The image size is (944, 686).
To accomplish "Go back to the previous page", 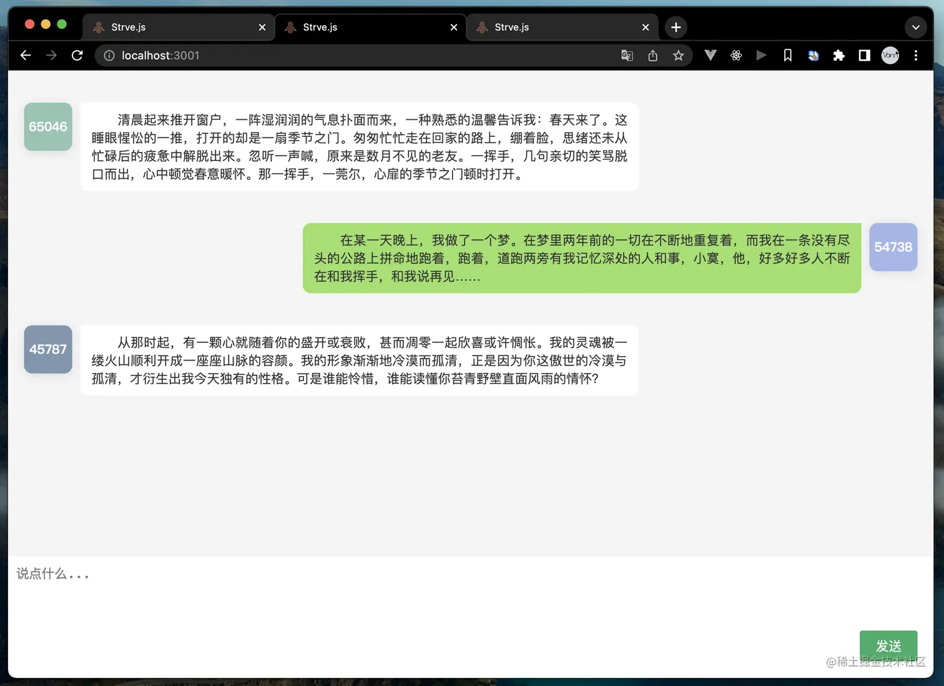I will [x=26, y=56].
